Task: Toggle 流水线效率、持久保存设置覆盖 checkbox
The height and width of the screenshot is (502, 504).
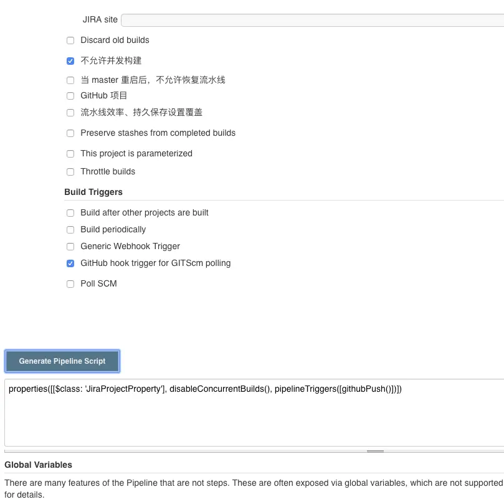Action: (x=70, y=113)
